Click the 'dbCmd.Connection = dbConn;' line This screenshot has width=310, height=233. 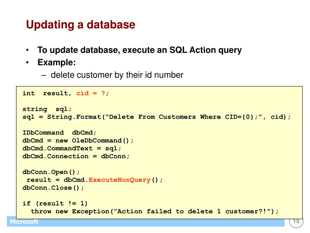tap(76, 156)
